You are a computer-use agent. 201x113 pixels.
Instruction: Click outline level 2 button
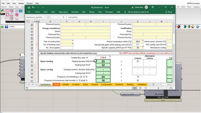click(29, 22)
